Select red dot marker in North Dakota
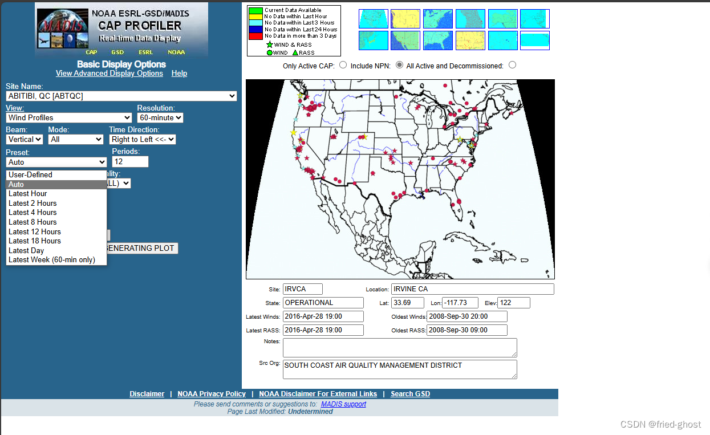This screenshot has width=710, height=435. (x=397, y=96)
